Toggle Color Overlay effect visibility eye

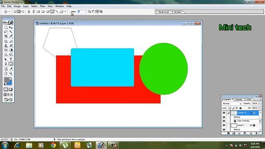(224, 121)
